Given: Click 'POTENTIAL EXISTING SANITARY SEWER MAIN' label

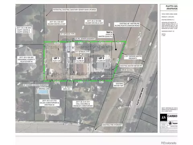Looking at the screenshot, I should point(75,10).
